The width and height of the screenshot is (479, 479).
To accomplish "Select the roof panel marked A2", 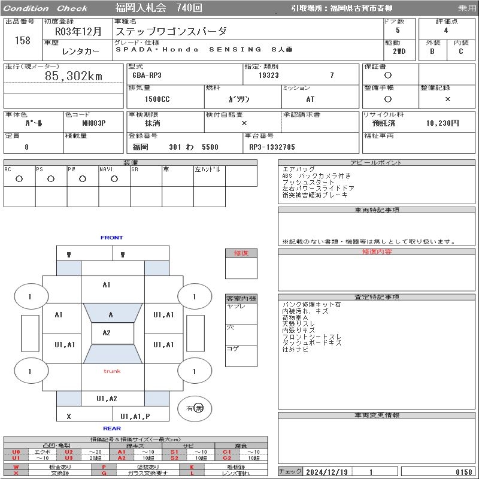I will (x=113, y=334).
